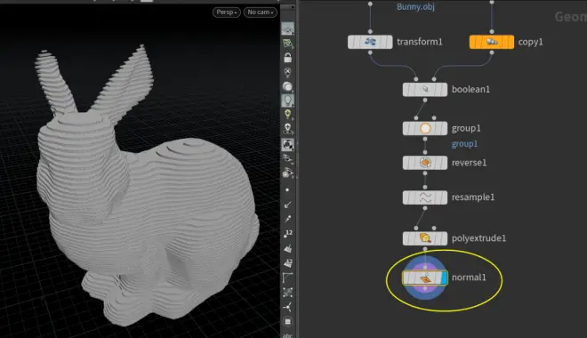Select the crossed-out bulb no-lighting icon
This screenshot has height=338, width=587.
click(287, 72)
